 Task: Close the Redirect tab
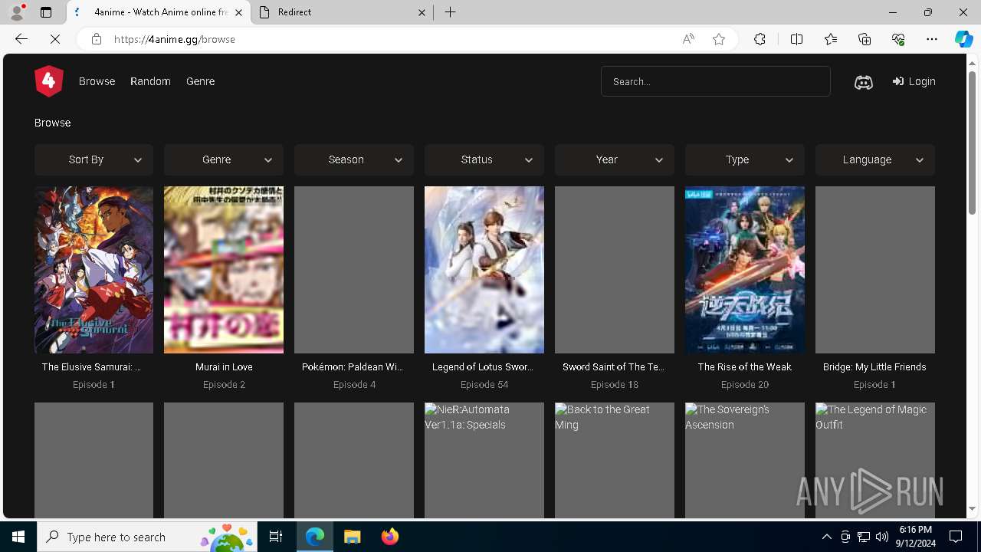[422, 12]
